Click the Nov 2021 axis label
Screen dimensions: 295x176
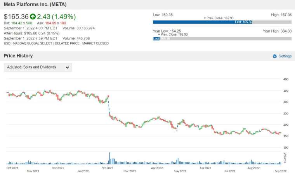pos(33,171)
